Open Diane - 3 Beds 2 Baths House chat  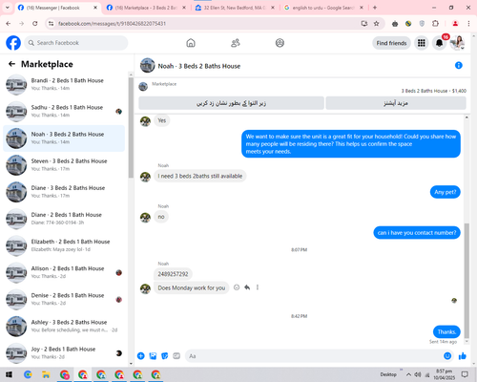[64, 192]
